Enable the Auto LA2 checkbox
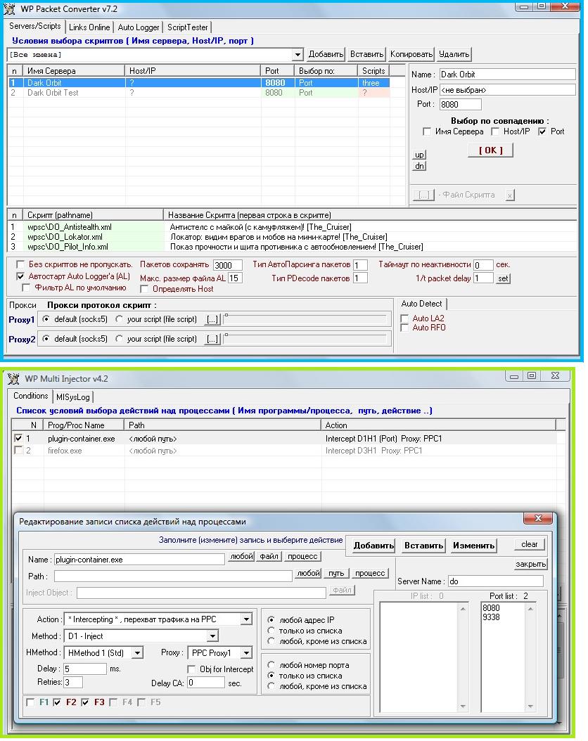This screenshot has width=588, height=741. pos(404,319)
